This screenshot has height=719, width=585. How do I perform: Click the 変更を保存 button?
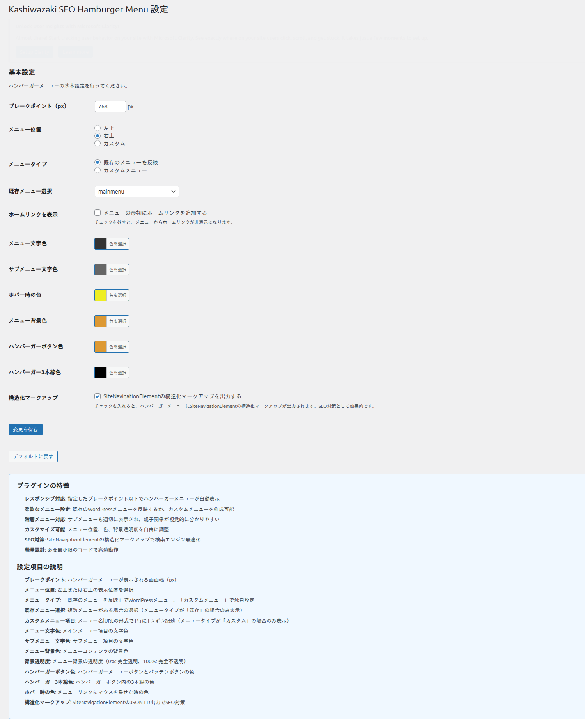(25, 430)
